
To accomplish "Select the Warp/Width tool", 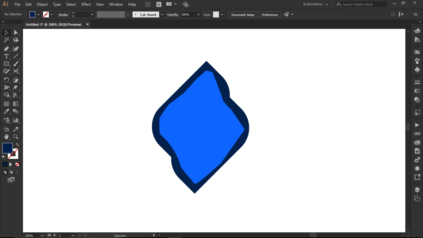I will coord(6,88).
